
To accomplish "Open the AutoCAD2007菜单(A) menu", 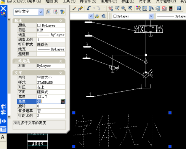I will [24, 1].
